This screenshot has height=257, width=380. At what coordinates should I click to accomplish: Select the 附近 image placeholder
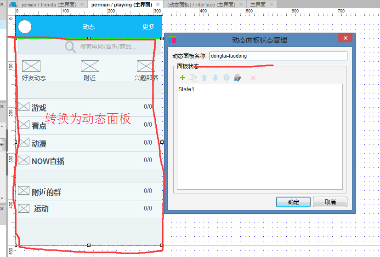[x=90, y=66]
